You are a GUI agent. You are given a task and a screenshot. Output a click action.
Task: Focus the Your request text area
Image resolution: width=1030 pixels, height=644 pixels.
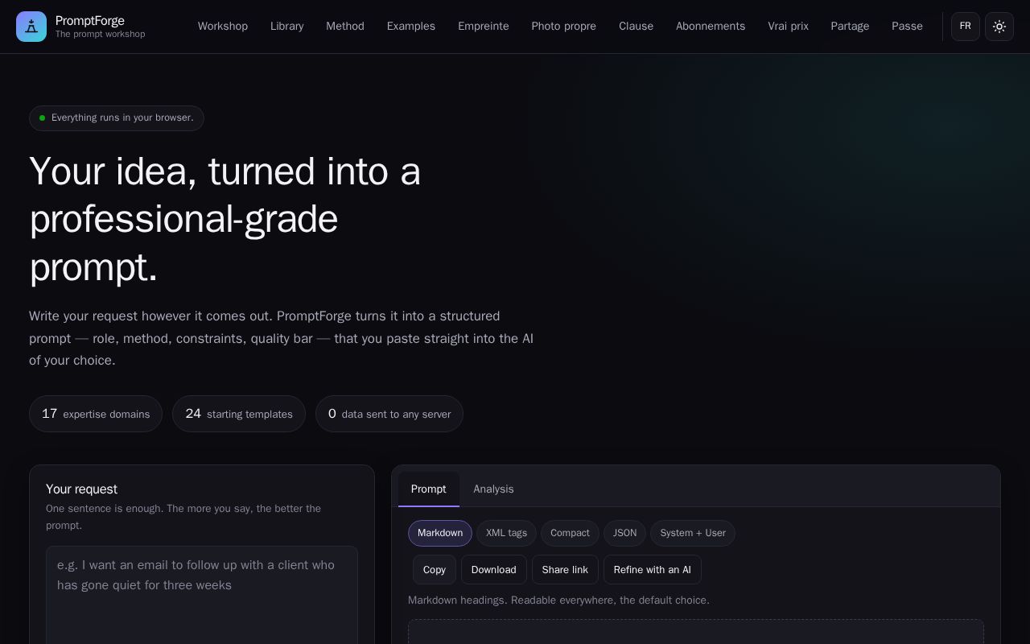(202, 596)
